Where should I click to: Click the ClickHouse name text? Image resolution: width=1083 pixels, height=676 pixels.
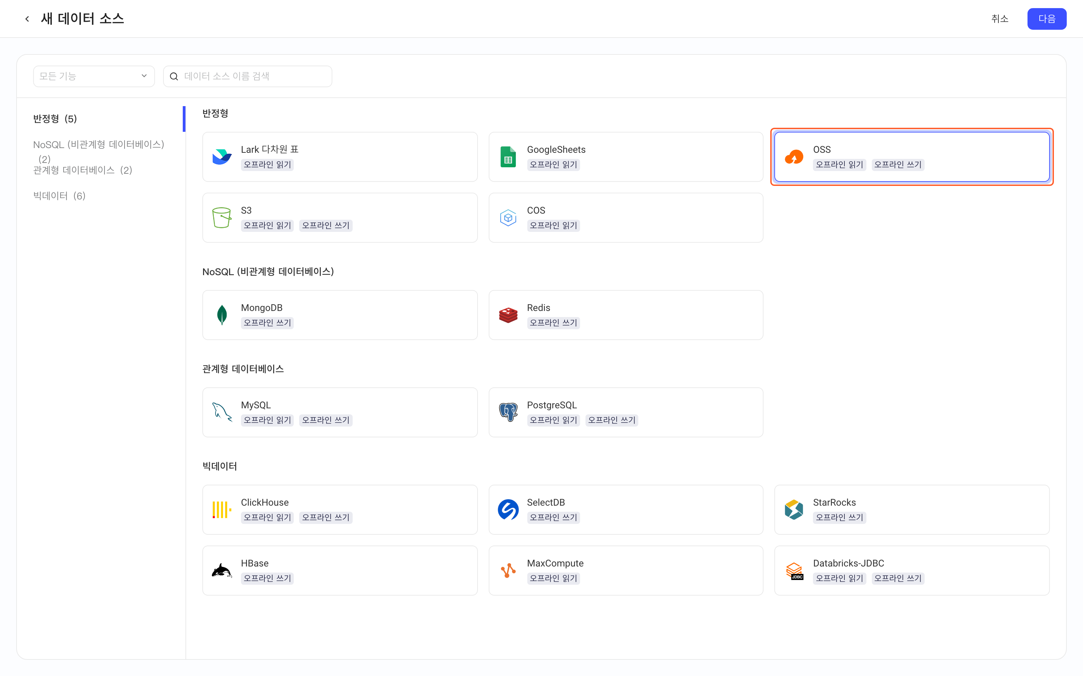point(265,503)
